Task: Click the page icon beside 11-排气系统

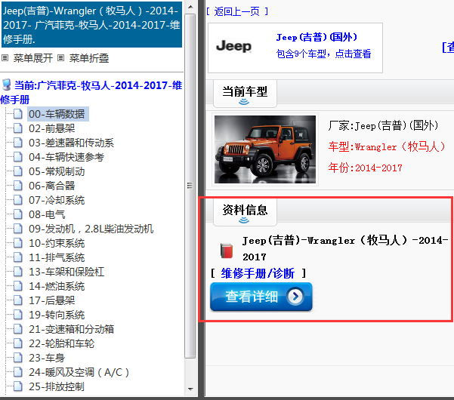Action: (17, 257)
